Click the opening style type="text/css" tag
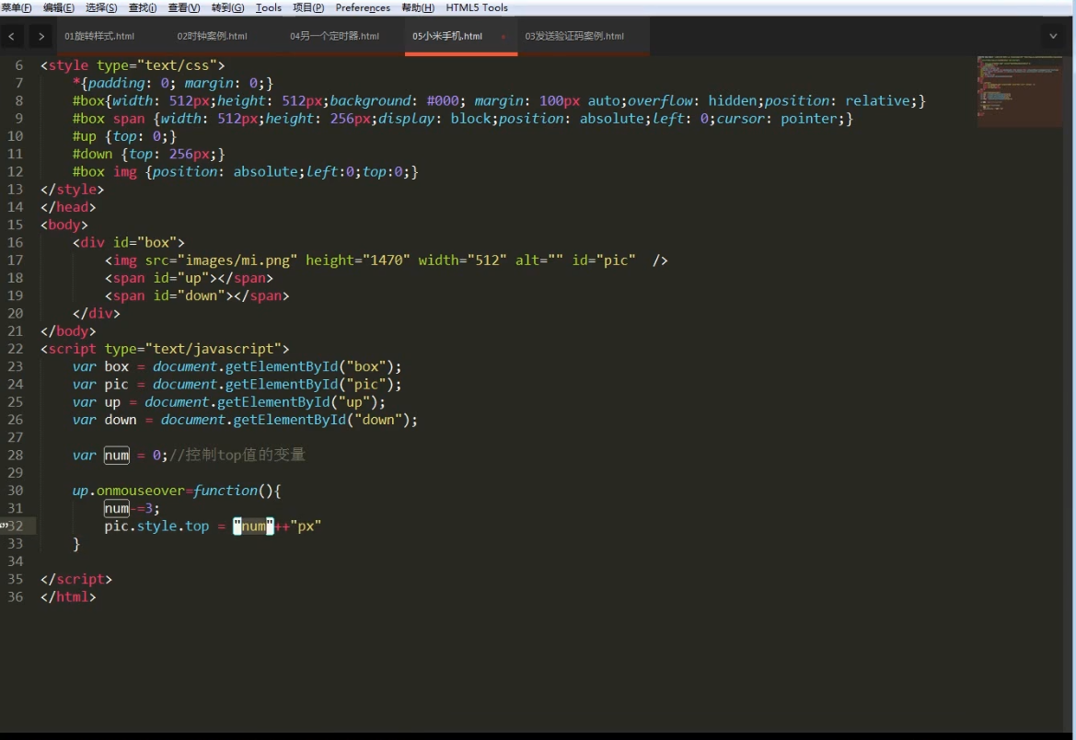 [x=133, y=65]
